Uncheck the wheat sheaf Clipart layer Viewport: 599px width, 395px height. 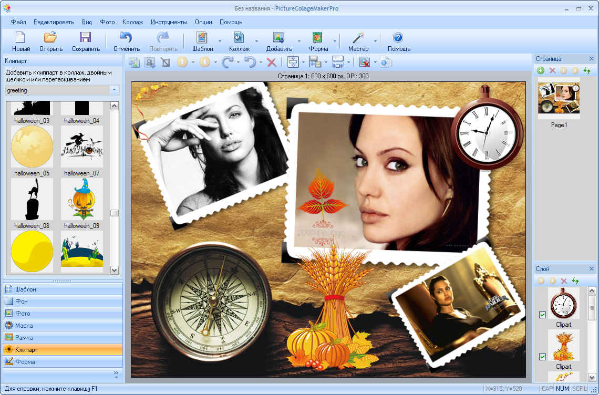(x=542, y=357)
